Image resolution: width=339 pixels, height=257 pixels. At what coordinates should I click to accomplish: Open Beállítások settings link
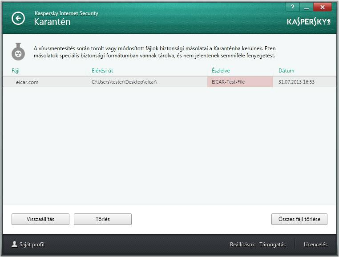pos(242,245)
